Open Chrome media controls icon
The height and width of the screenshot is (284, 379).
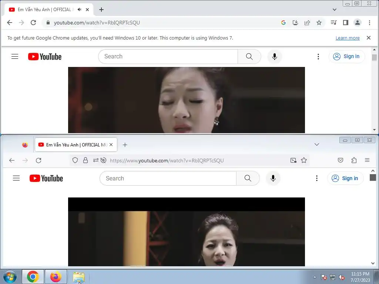pos(334,23)
